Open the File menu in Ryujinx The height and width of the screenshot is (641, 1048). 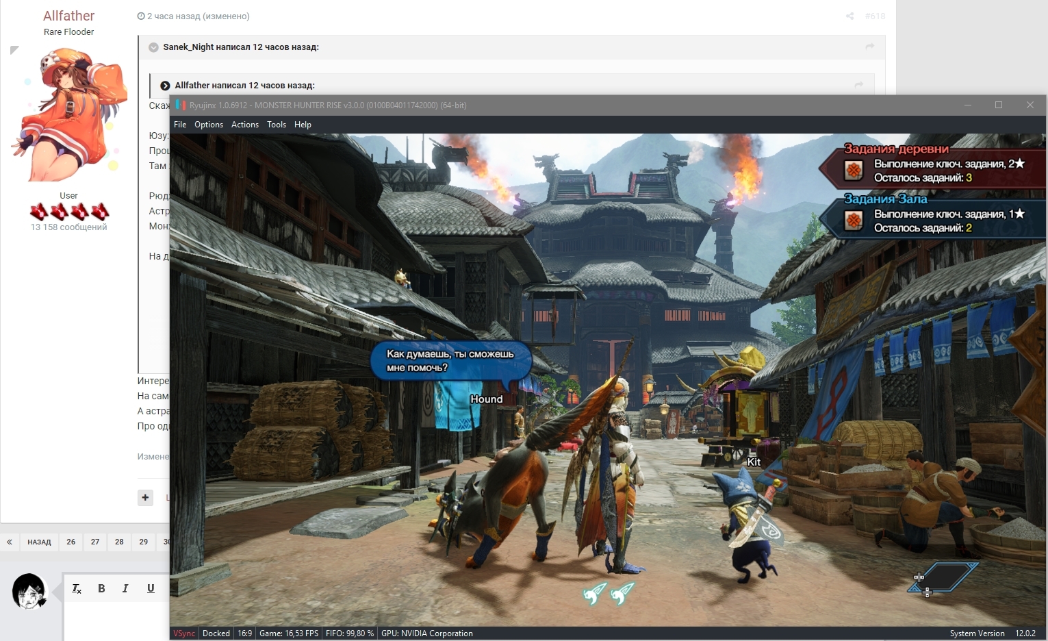coord(180,125)
